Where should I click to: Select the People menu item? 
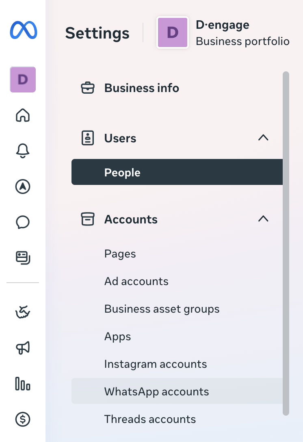(x=177, y=172)
